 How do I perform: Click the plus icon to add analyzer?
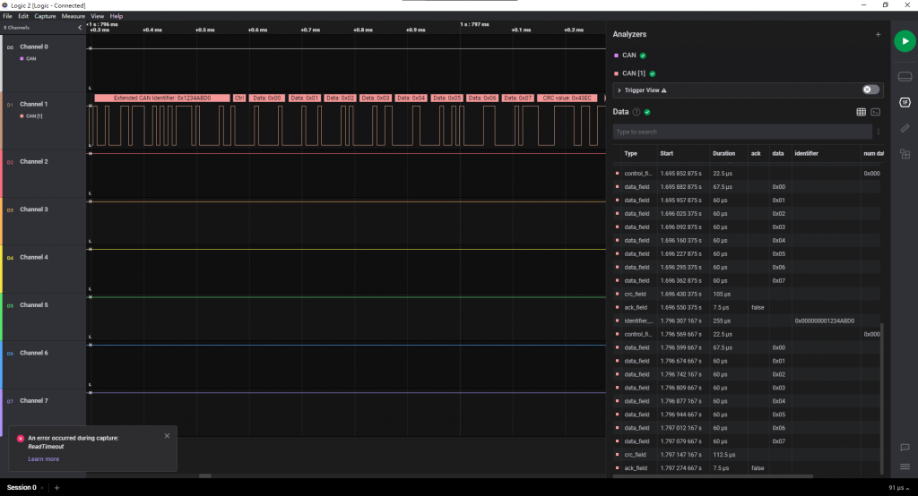(x=878, y=34)
